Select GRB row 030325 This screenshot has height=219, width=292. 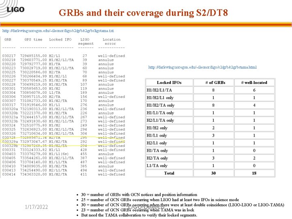(x=64, y=129)
